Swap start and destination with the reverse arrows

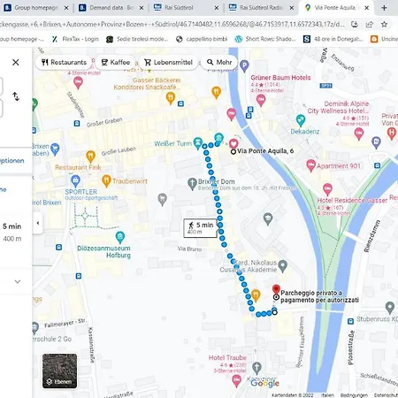point(16,96)
